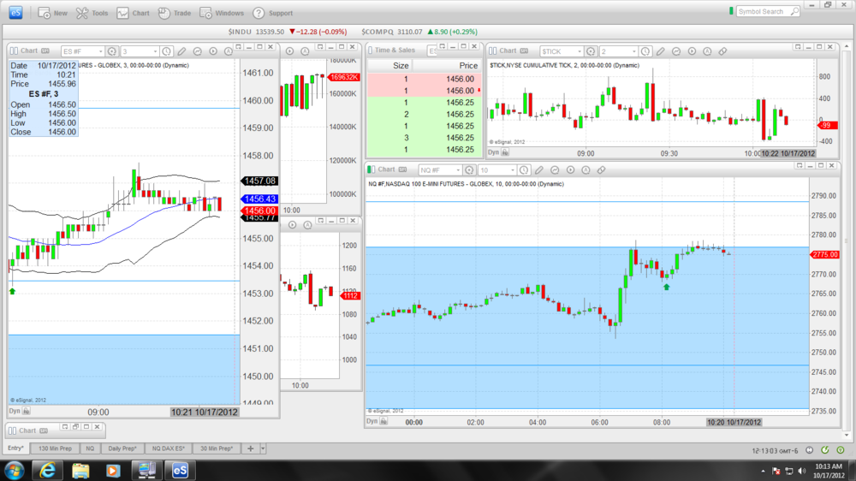Click the symbol lookup icon next to ES #F

point(112,51)
